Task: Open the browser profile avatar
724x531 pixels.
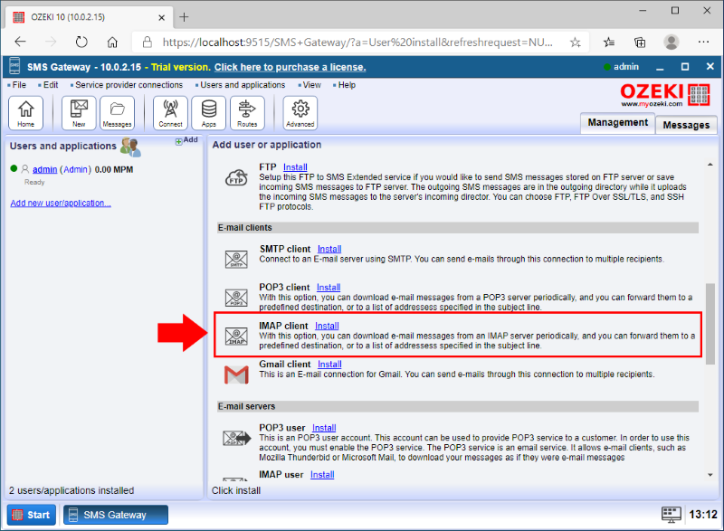Action: [671, 43]
